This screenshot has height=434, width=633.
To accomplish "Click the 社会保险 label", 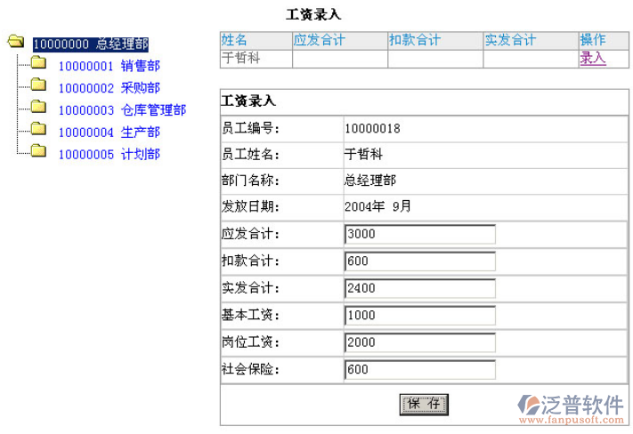I will click(x=251, y=369).
